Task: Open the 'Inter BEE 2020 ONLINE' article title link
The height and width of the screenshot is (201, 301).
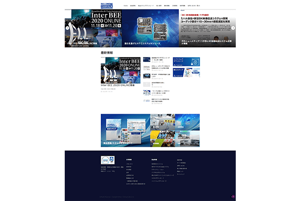Action: (118, 85)
